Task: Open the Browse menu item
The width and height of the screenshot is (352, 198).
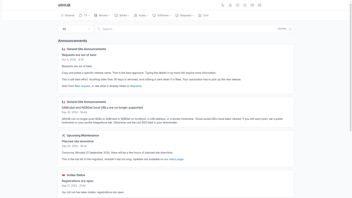Action: 68,15
